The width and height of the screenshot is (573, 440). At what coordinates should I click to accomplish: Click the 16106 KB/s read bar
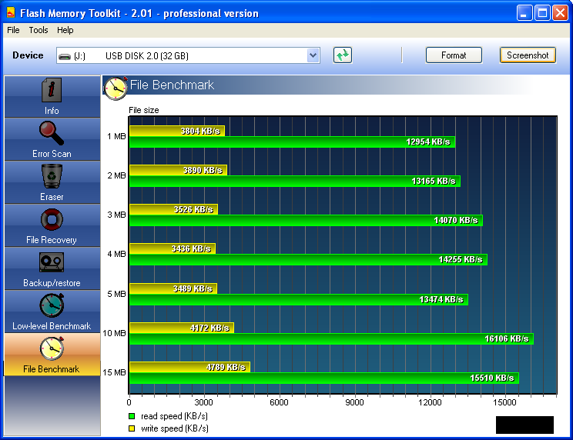[331, 339]
